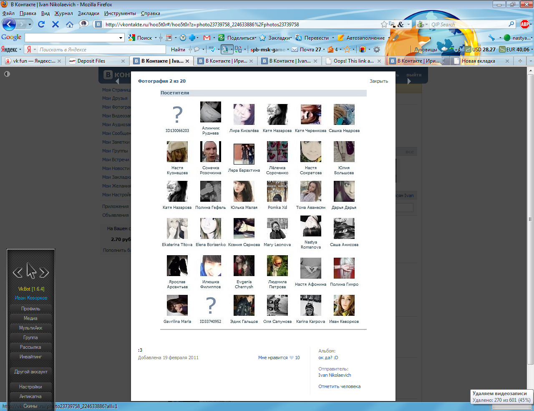The image size is (534, 411).
Task: Switch to the Новая вкладка tab
Action: (482, 61)
